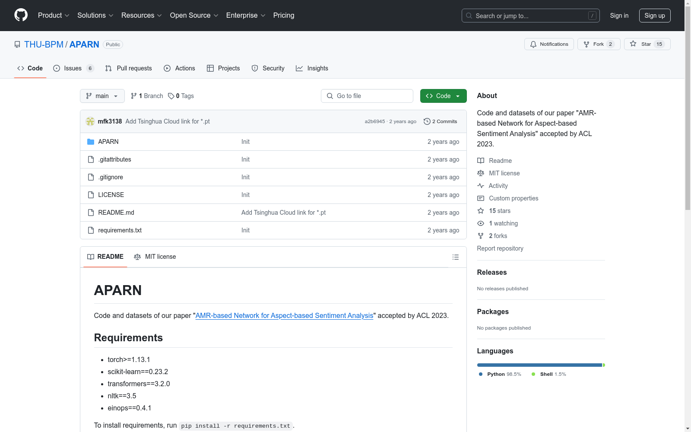Click the Notifications button
Screen dimensions: 691x432
549,44
